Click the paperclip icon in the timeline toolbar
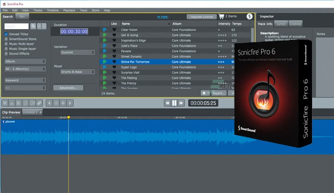The height and width of the screenshot is (193, 334). coord(39,103)
